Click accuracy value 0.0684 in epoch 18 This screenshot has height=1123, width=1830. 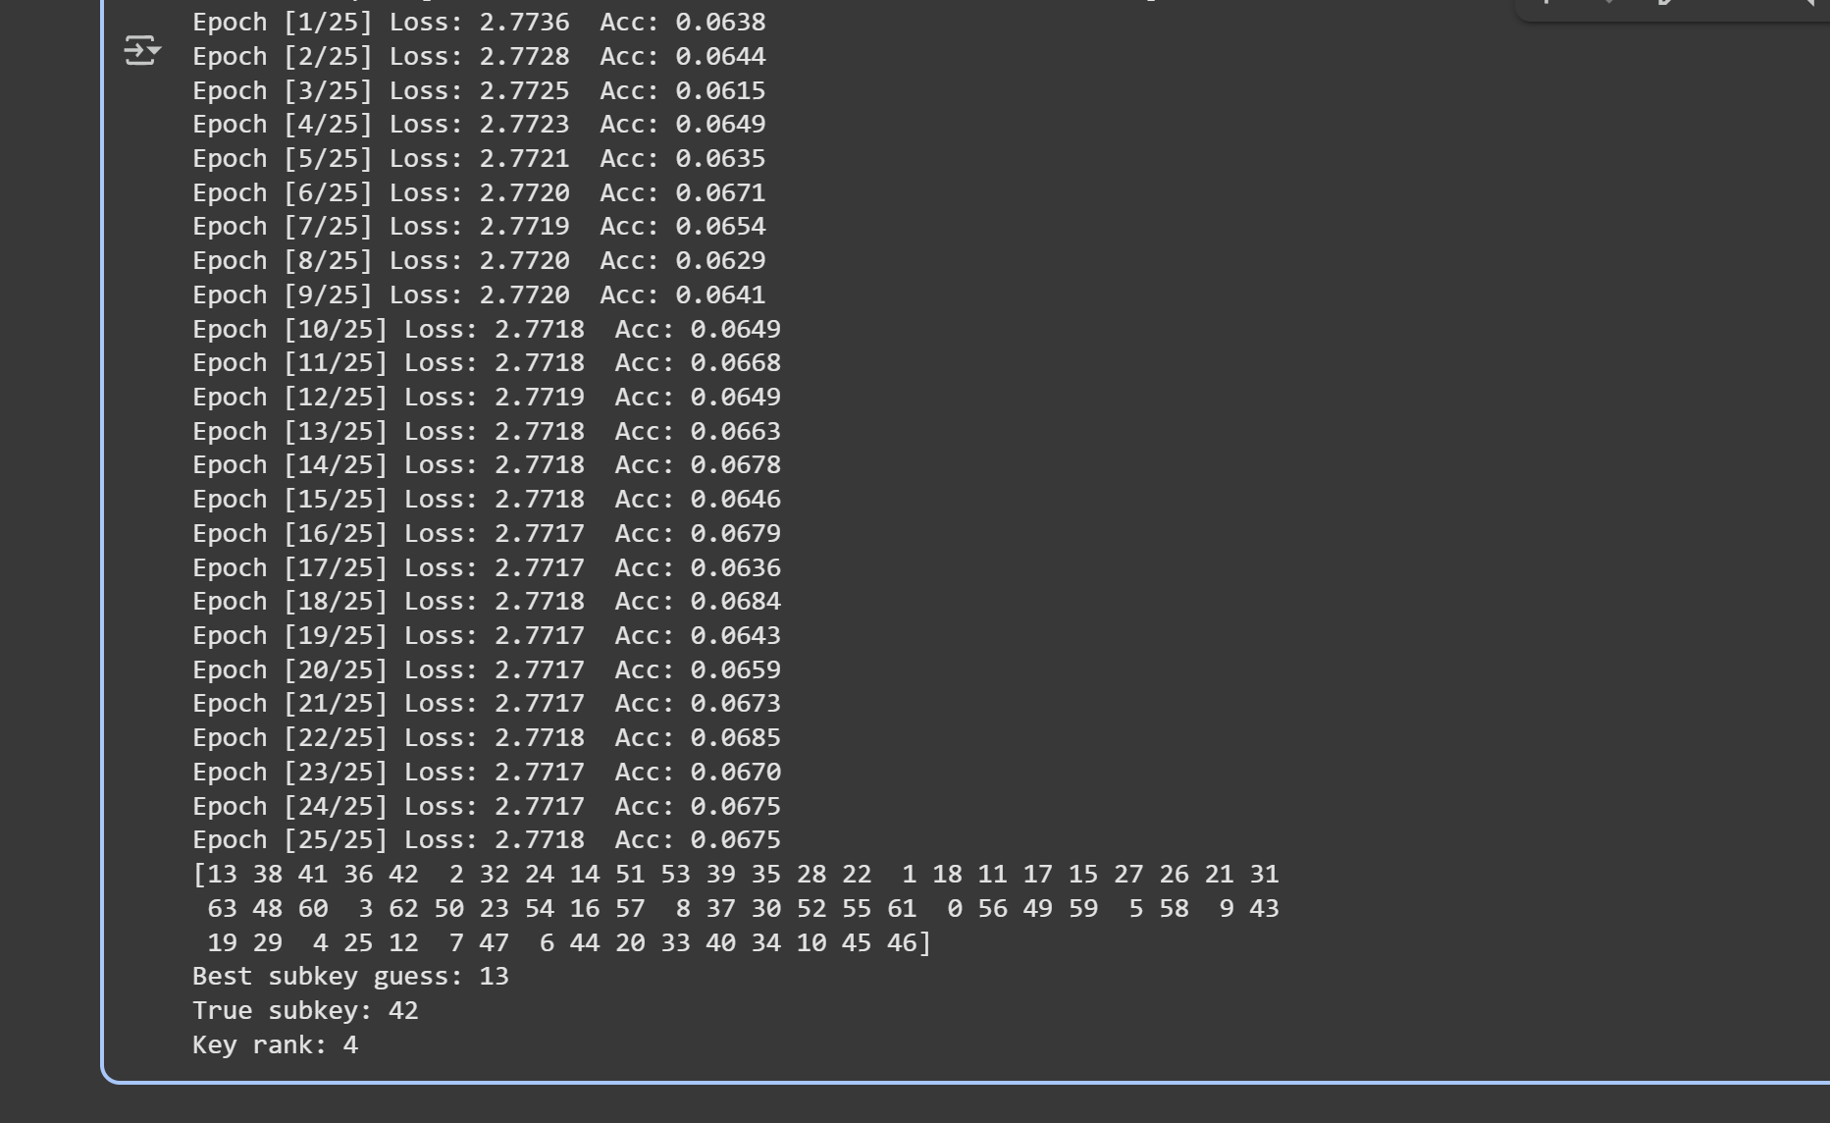pyautogui.click(x=735, y=602)
